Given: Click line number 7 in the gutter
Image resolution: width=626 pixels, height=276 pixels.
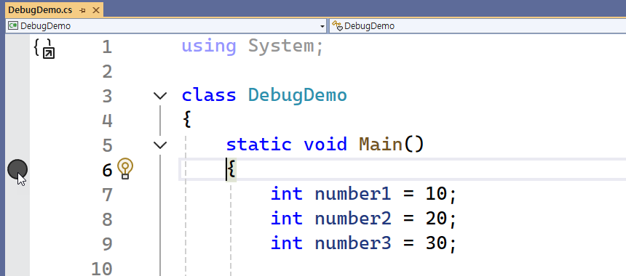Looking at the screenshot, I should point(107,195).
